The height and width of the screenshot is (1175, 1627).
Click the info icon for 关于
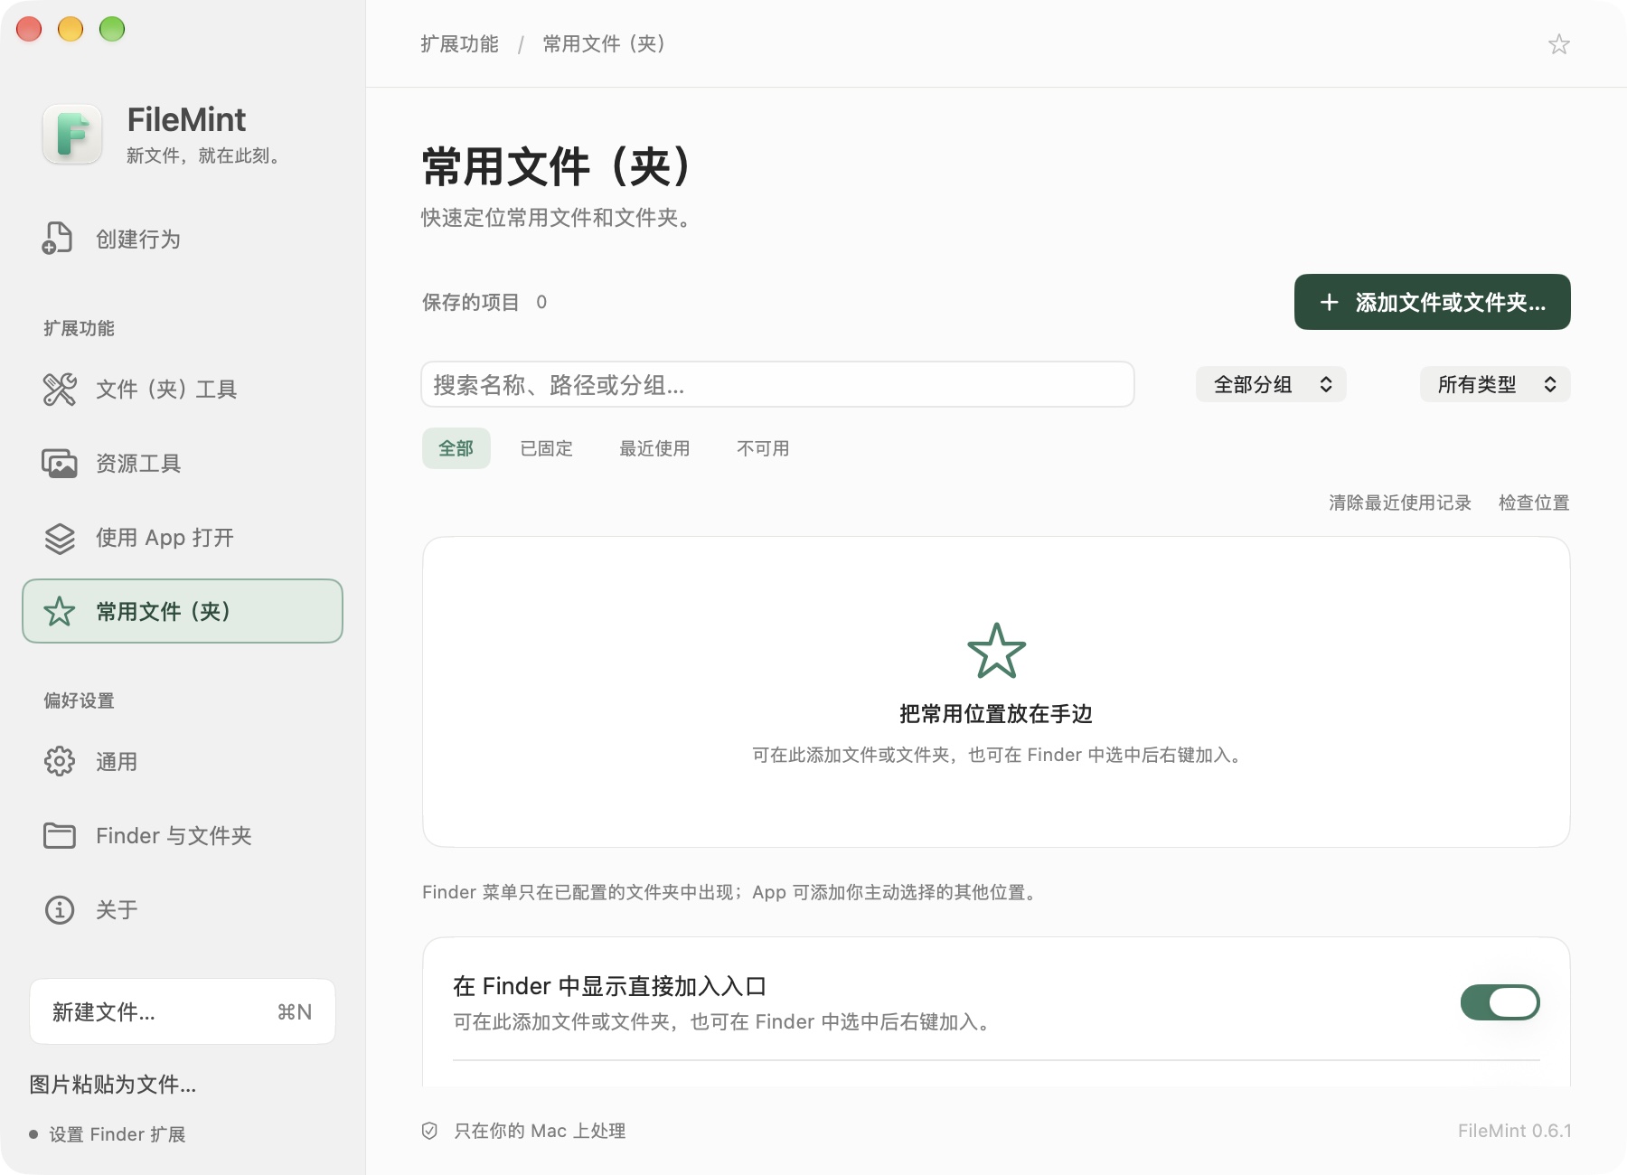click(x=60, y=909)
